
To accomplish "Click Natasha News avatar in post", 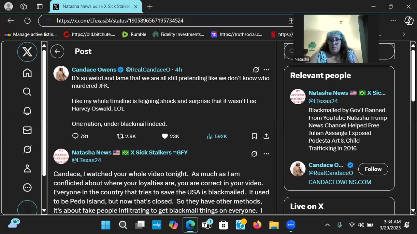I will pyautogui.click(x=61, y=156).
